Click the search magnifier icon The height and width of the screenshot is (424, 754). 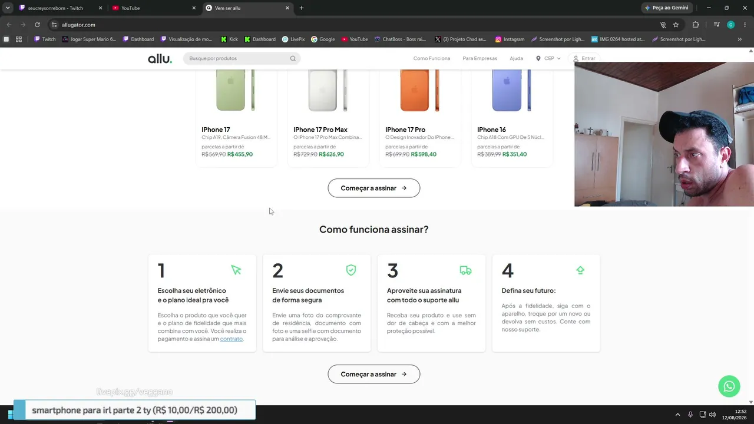[293, 59]
